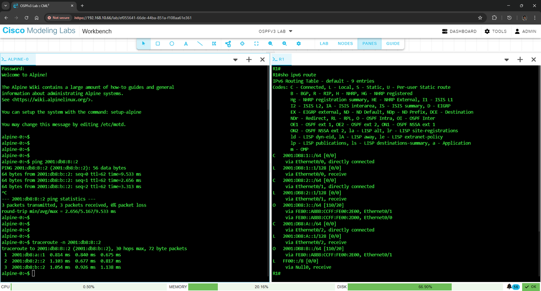Viewport: 541px width, 291px height.
Task: Open the Dashboard from the top bar
Action: [458, 31]
